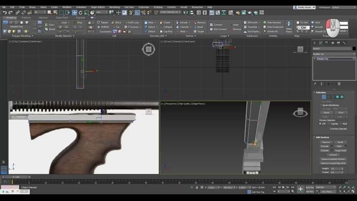Toggle Set Key mode
357x201 pixels.
(x=310, y=192)
